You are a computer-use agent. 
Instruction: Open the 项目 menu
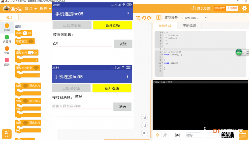tap(31, 9)
